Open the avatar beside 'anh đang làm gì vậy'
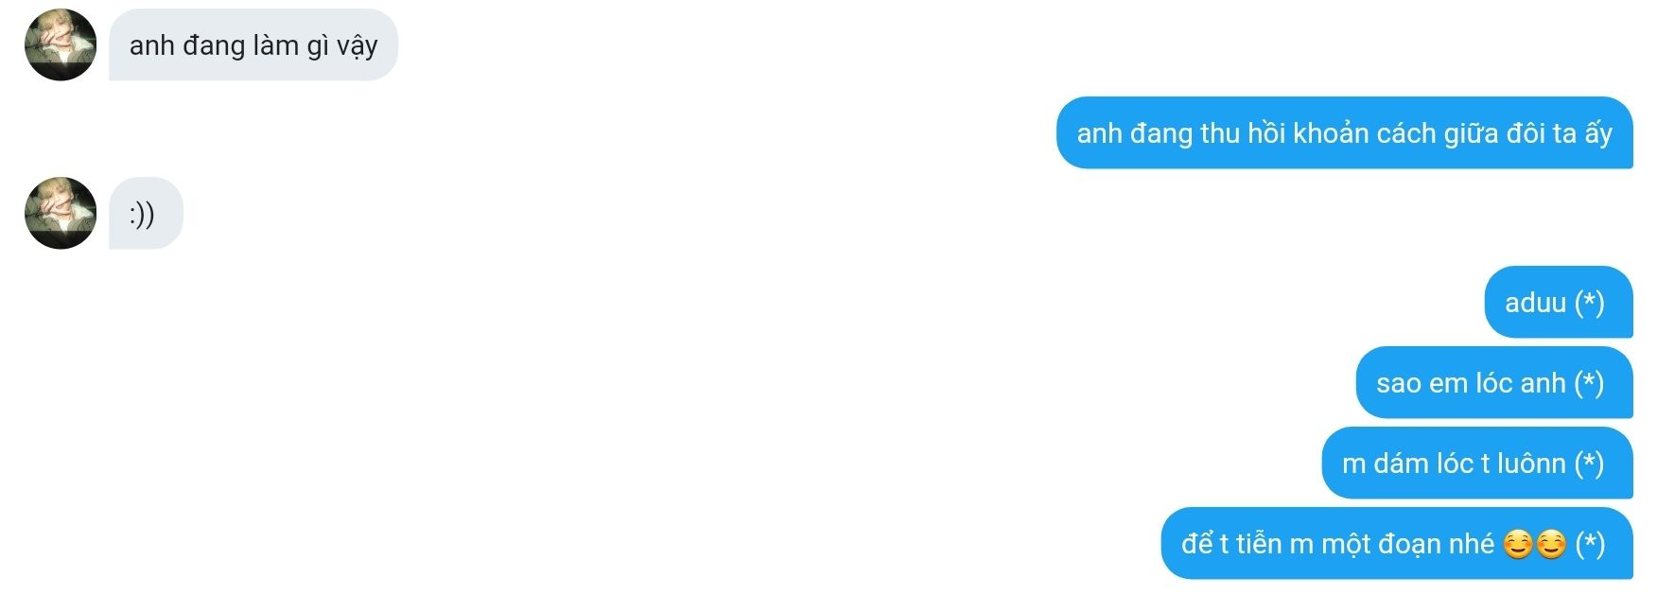The image size is (1657, 595). pyautogui.click(x=61, y=44)
